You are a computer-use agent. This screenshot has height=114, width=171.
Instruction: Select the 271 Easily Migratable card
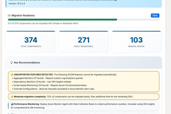click(x=84, y=42)
